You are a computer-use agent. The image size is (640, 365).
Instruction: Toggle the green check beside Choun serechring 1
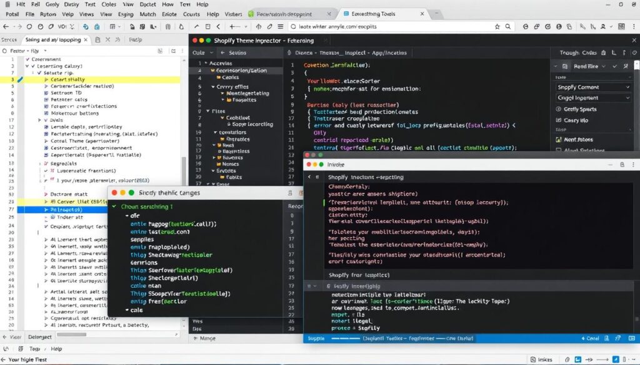click(x=114, y=207)
